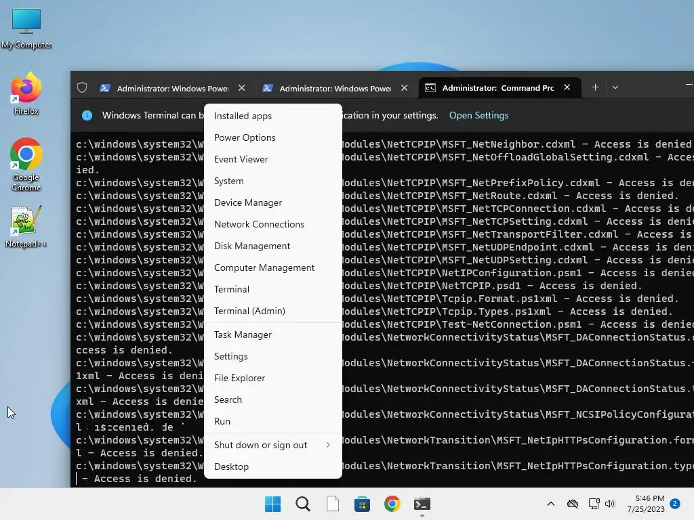Open Google Chrome desktop shortcut
This screenshot has height=520, width=694.
coord(26,165)
